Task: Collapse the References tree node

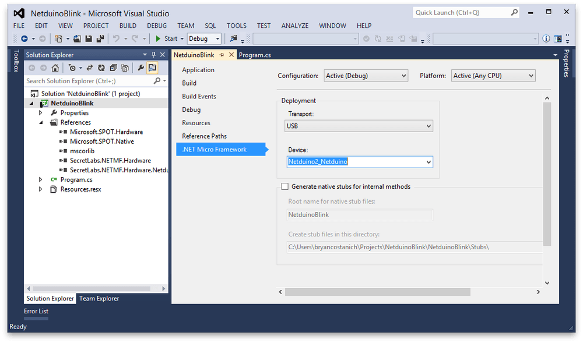Action: pyautogui.click(x=41, y=123)
